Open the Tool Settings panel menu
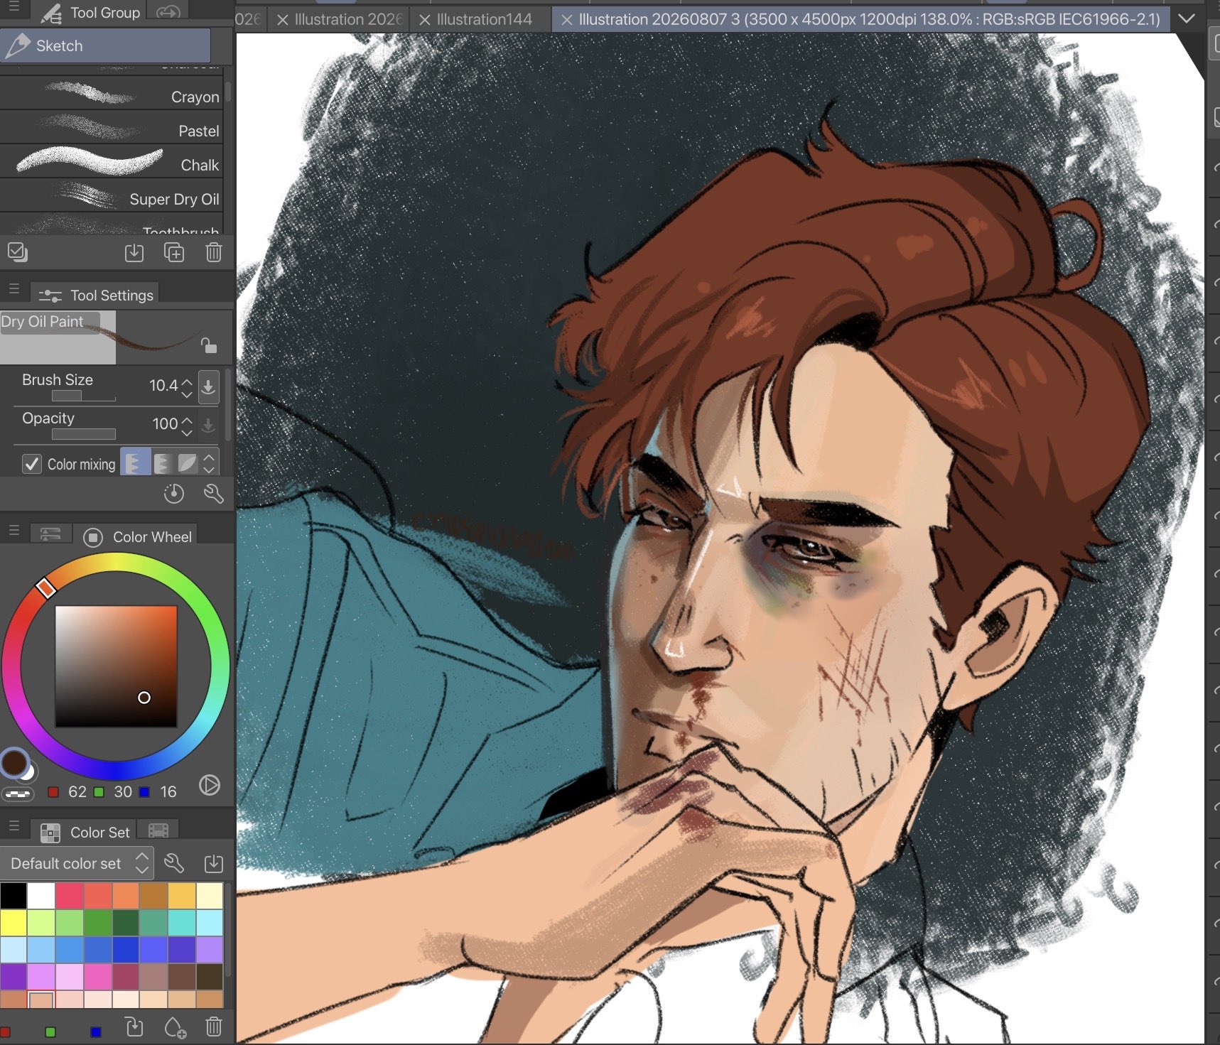This screenshot has width=1220, height=1045. (14, 289)
